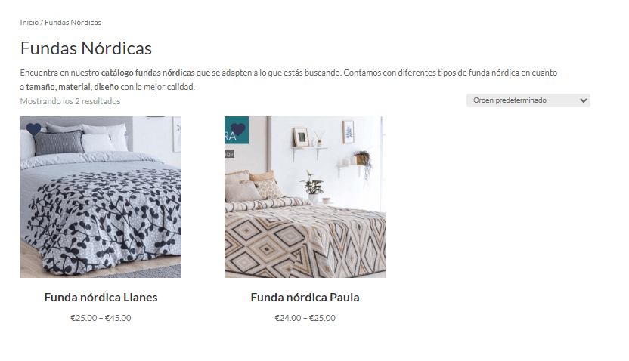
Task: Click the small gray tag on the Paula image
Action: 229,153
